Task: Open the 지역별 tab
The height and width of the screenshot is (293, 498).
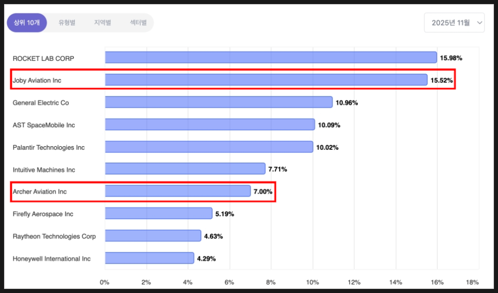Action: (103, 23)
